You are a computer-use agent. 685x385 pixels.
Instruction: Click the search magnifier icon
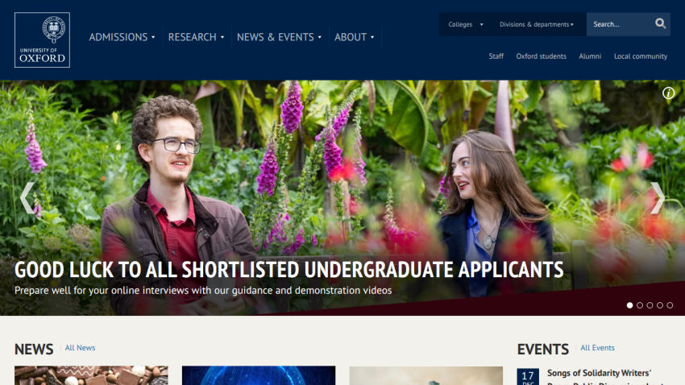click(660, 23)
